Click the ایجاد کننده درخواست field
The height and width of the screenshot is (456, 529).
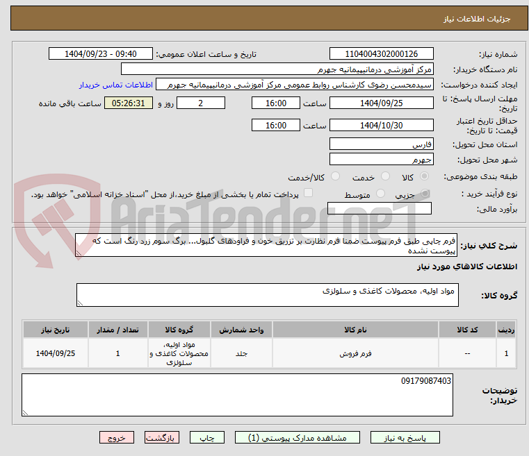(295, 85)
